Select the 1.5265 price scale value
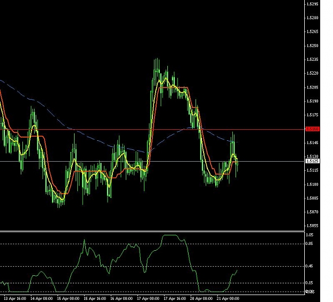The height and width of the screenshot is (302, 333). (312, 31)
